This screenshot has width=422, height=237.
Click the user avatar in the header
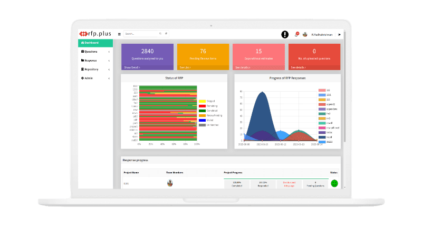click(305, 34)
